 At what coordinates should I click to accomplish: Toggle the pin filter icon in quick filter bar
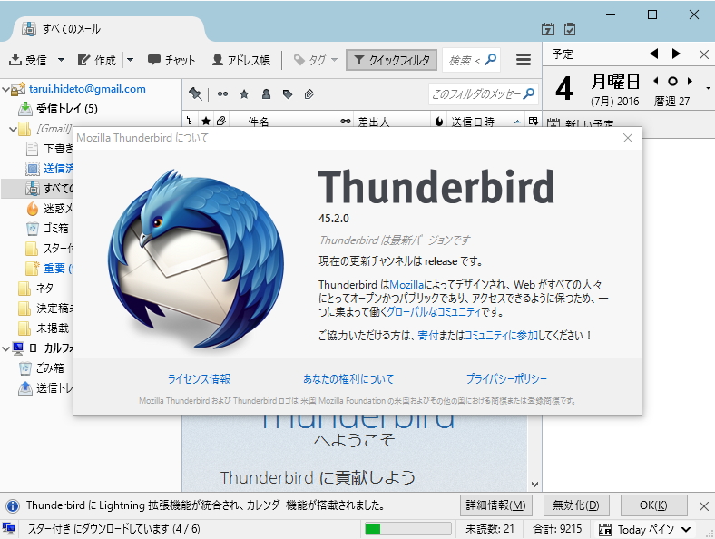pos(195,94)
